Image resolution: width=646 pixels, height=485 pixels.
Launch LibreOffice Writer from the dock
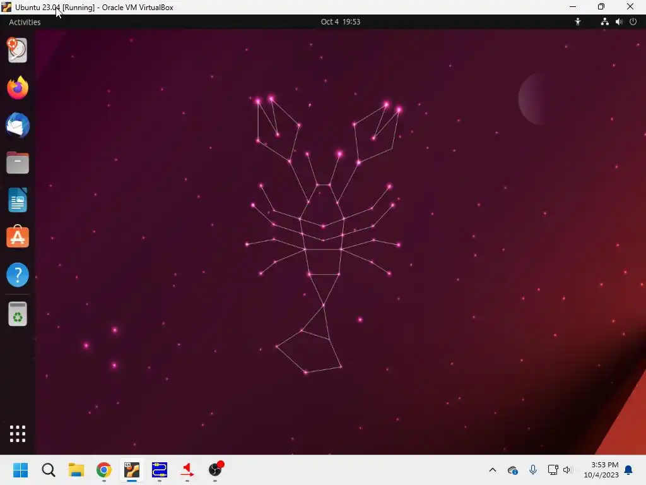pos(18,200)
